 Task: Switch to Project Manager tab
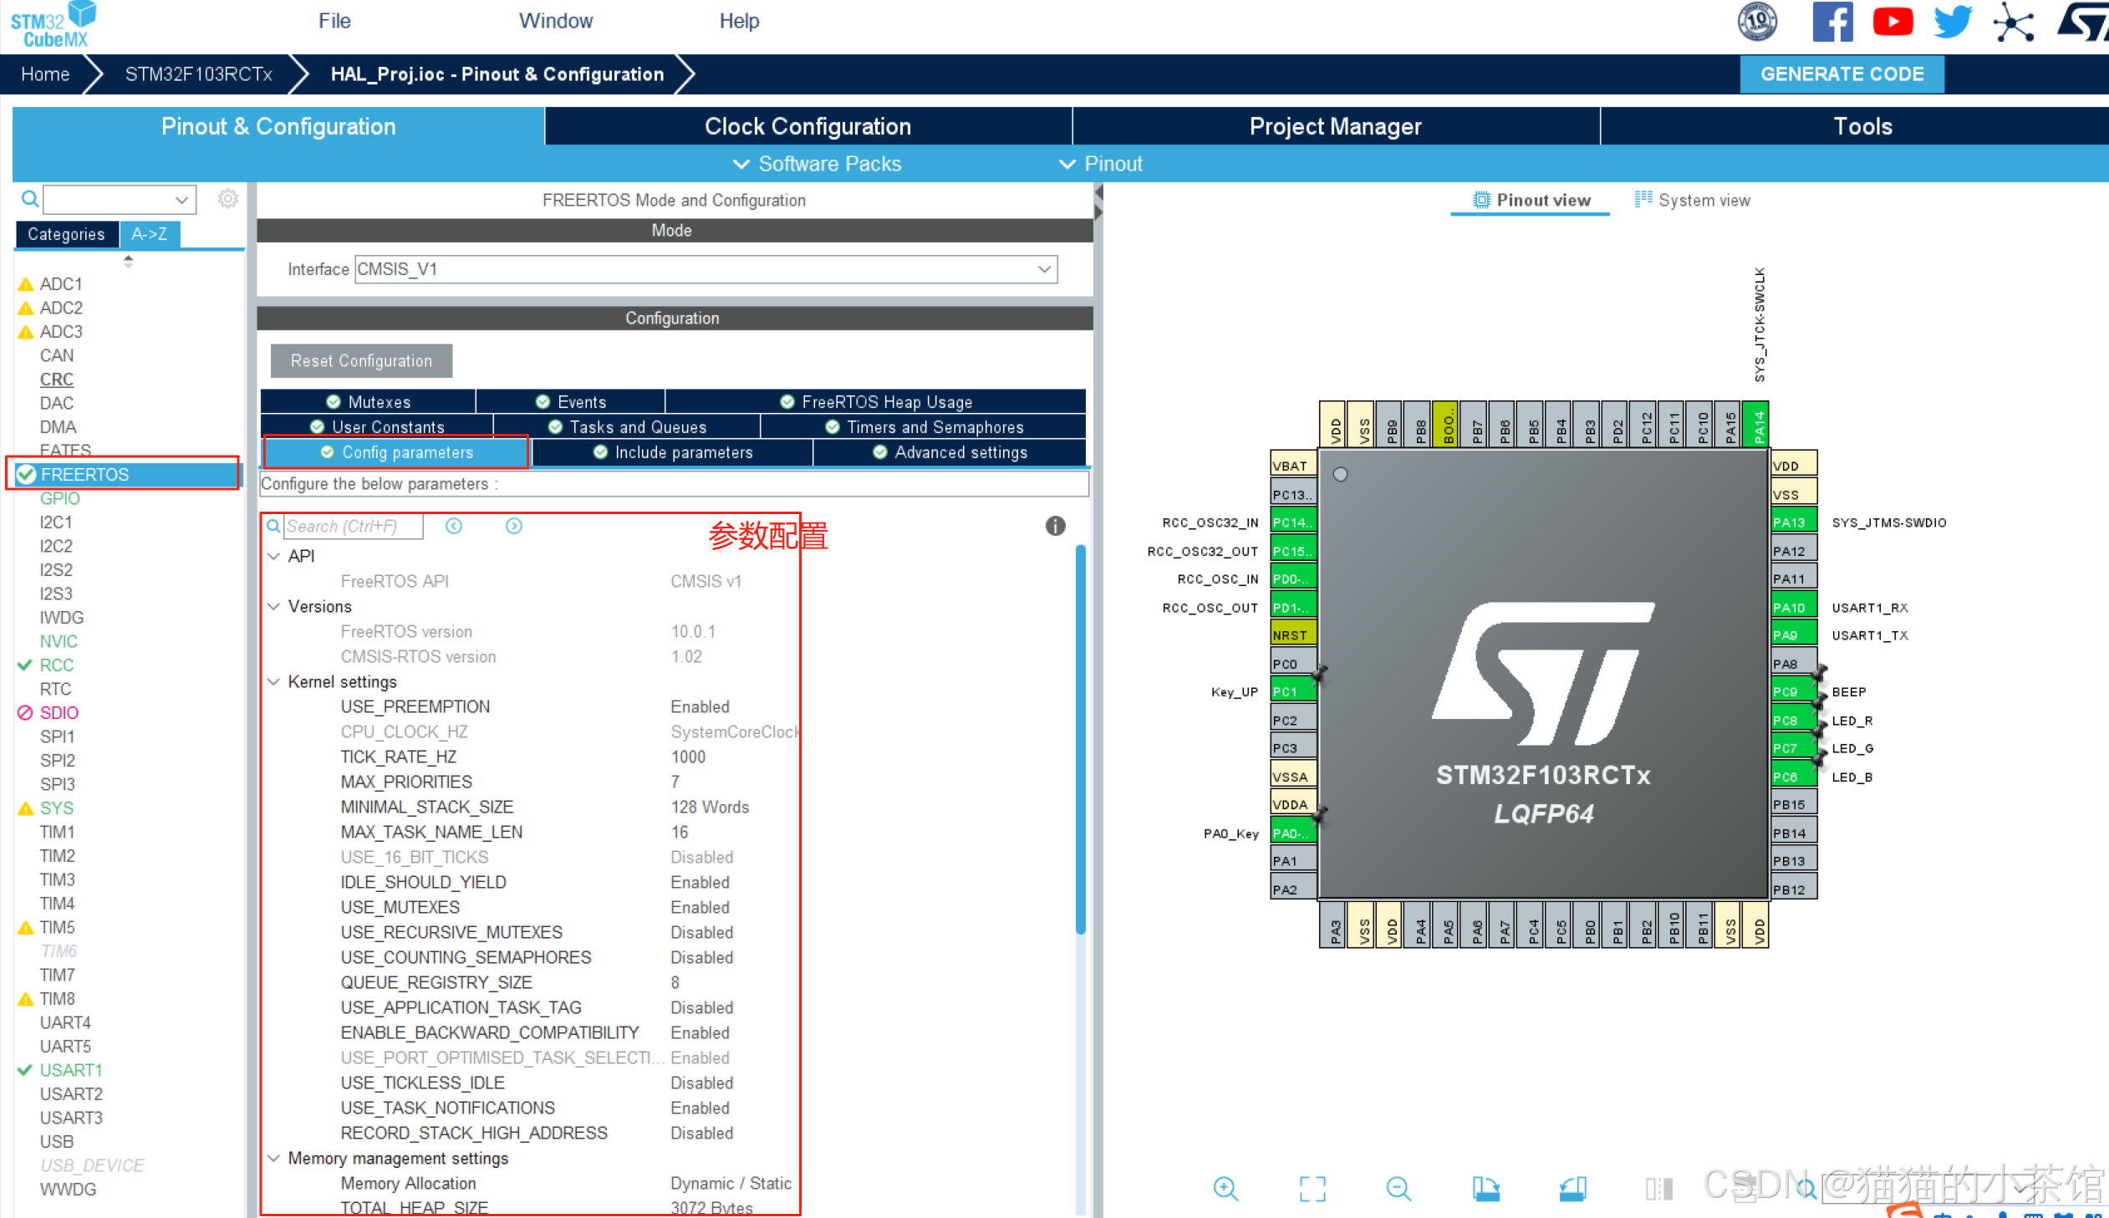coord(1336,126)
